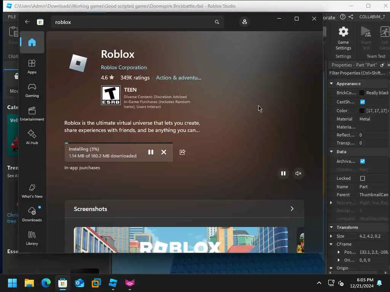Click the installation progress bar
The image size is (390, 292).
point(119,143)
